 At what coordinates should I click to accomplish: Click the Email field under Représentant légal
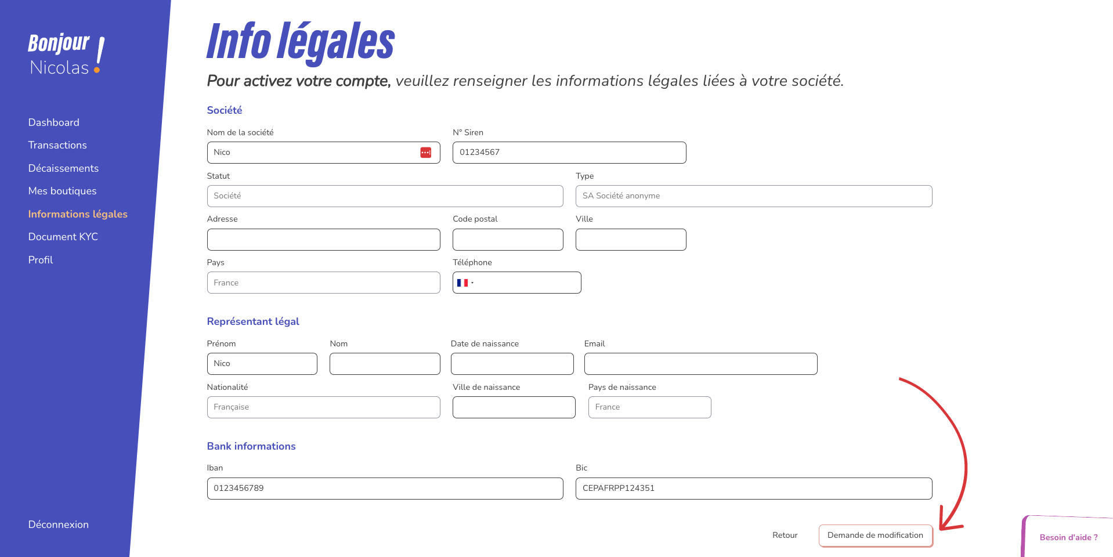pos(700,364)
